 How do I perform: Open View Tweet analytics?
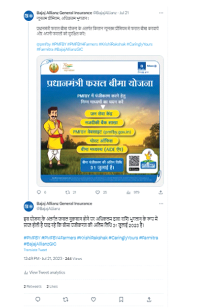44,273
